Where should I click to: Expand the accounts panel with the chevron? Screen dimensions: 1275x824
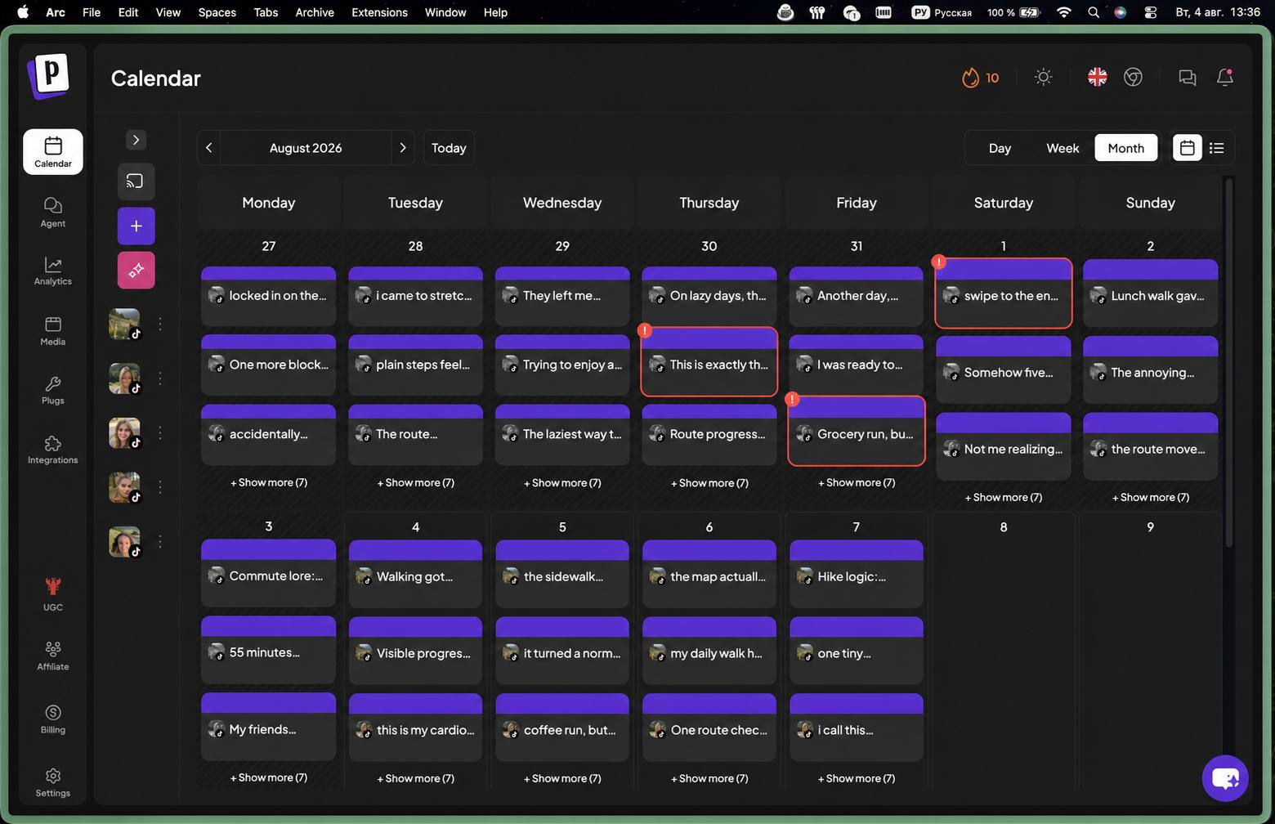coord(136,140)
